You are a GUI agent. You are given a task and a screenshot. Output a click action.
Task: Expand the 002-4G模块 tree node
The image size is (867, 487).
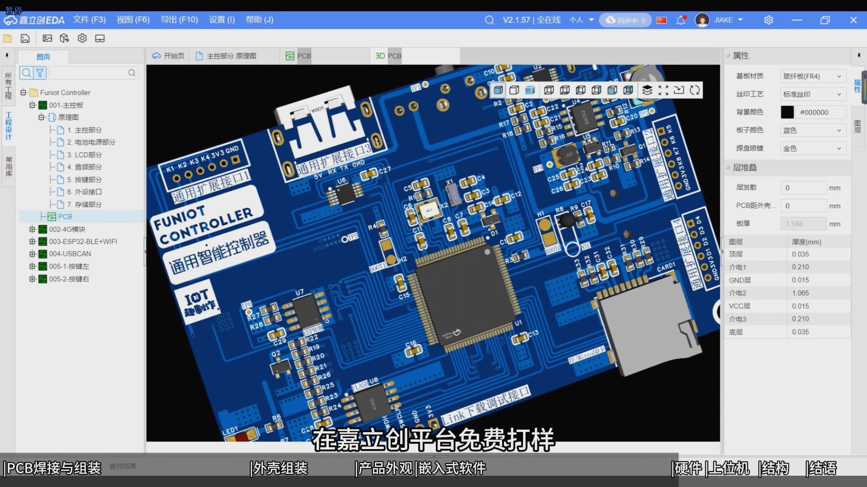pos(32,229)
